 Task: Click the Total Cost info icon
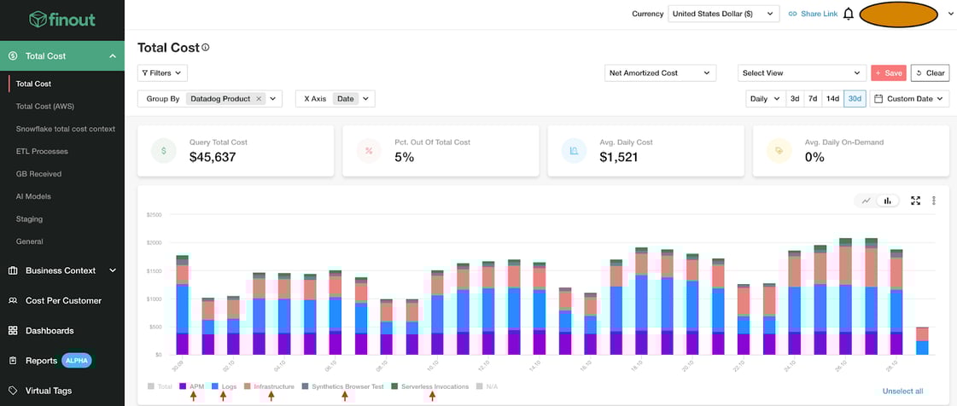coord(206,48)
